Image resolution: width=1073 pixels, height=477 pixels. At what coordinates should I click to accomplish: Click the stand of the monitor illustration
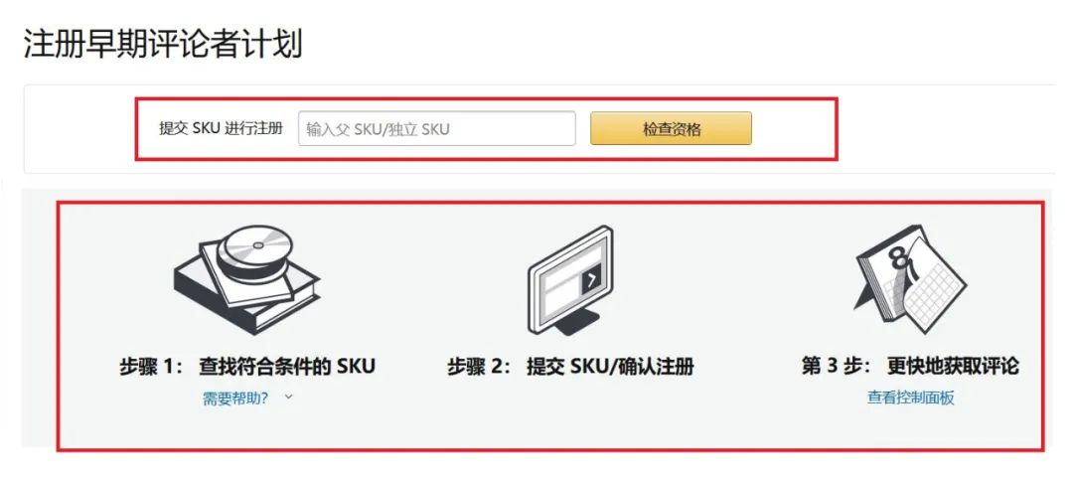tap(576, 322)
